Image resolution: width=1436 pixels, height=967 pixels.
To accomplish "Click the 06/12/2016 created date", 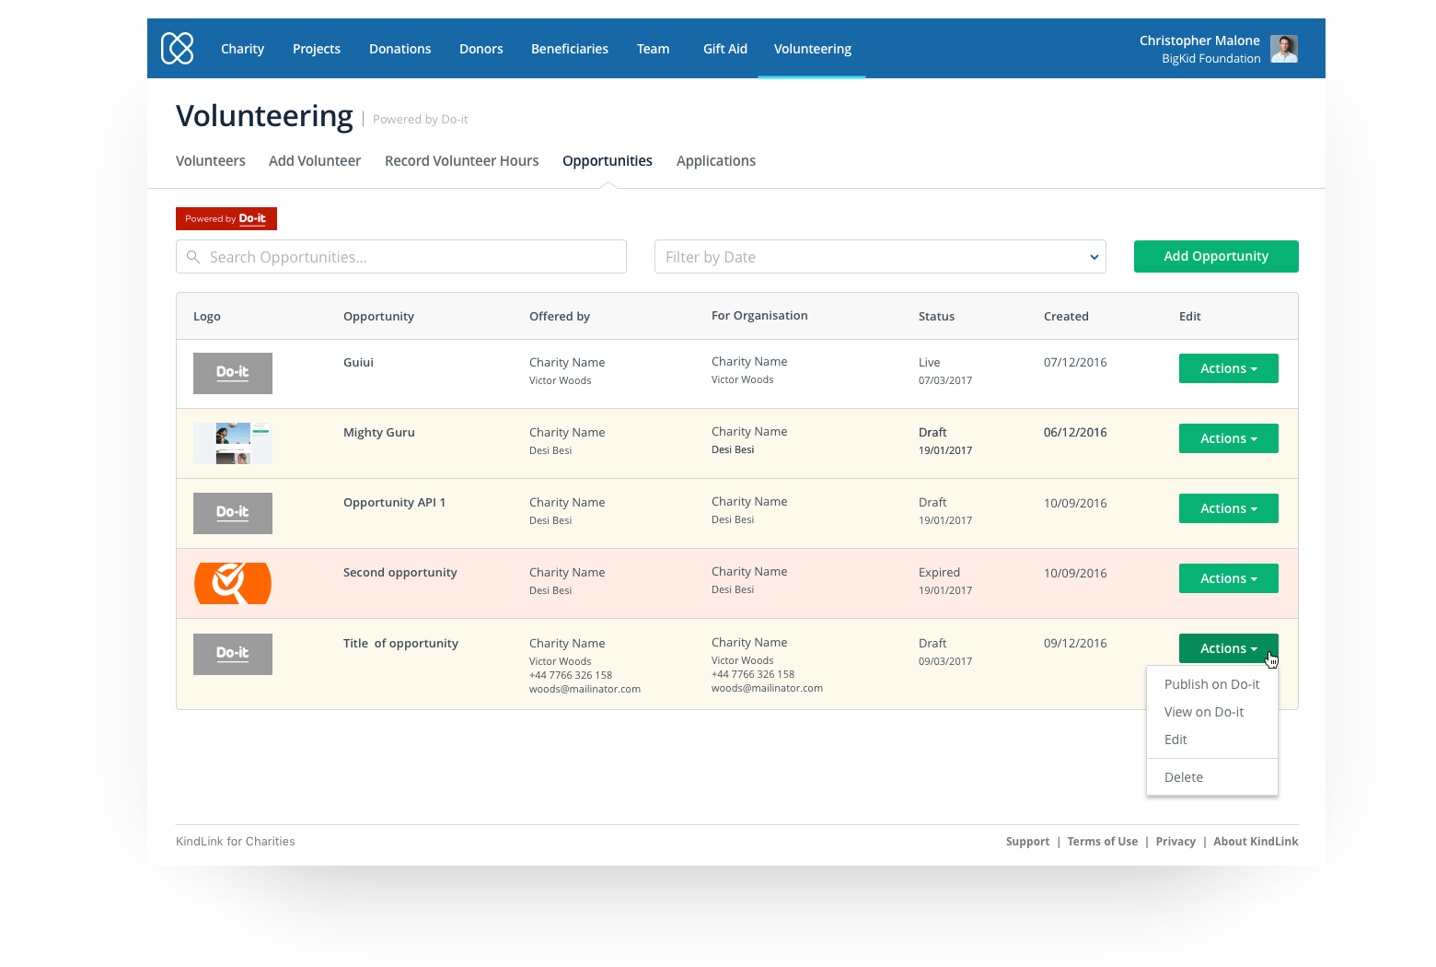I will (1075, 432).
